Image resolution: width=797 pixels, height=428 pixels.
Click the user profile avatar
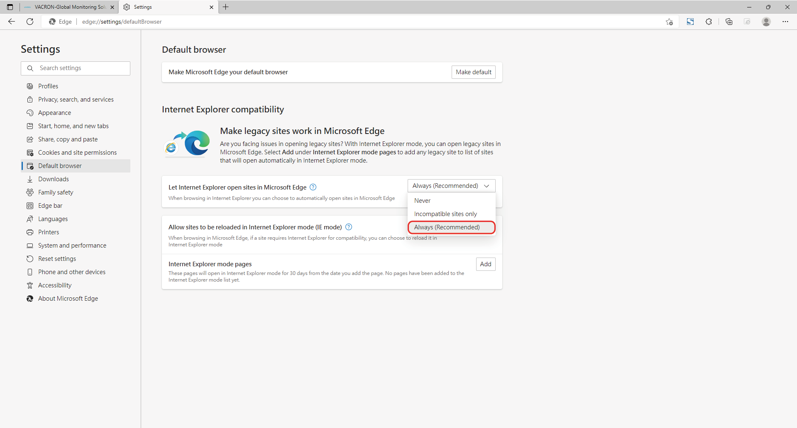[x=766, y=22]
